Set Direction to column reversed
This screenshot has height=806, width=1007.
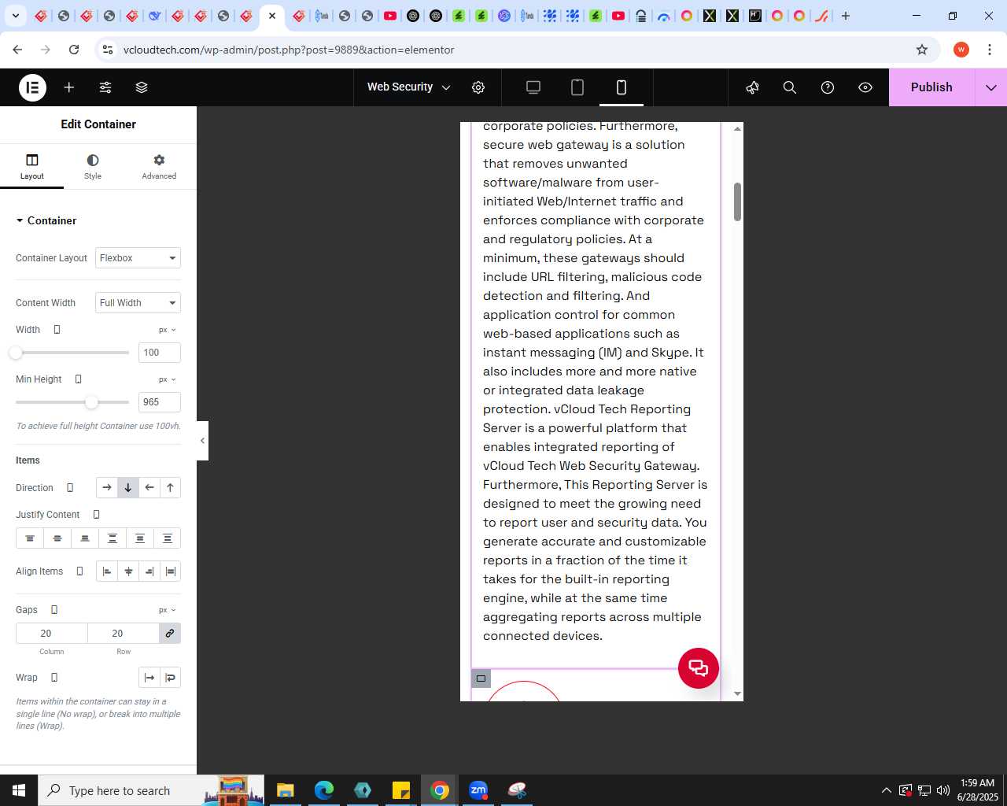tap(170, 488)
